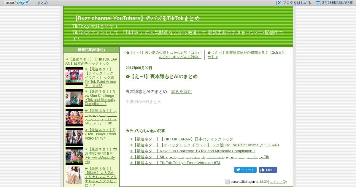The height and width of the screenshot is (187, 356).
Task: Open related New Gun Challenge Compilation 2
Action: [x=193, y=151]
